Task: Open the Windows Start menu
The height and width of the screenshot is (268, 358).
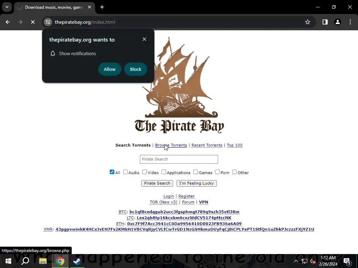Action: coord(8,261)
